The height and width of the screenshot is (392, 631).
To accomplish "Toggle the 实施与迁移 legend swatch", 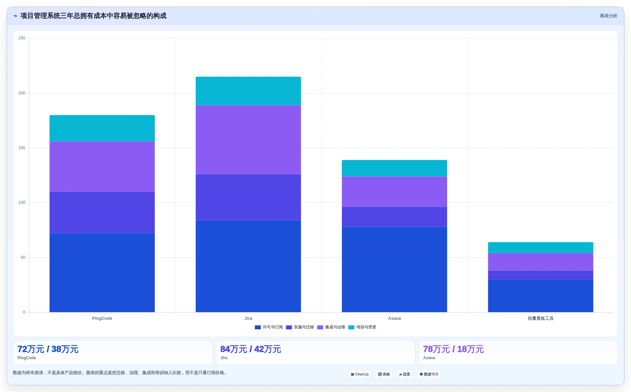I will [x=289, y=327].
